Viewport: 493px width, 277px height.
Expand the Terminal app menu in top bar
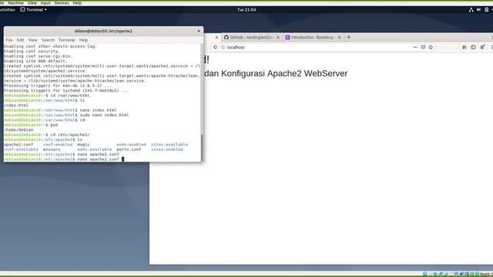[34, 10]
